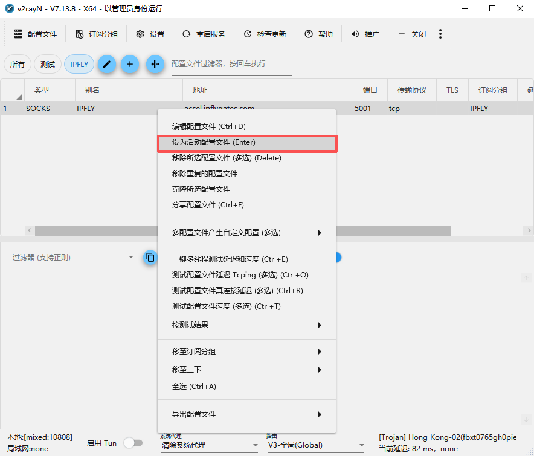The image size is (534, 456).
Task: Open the 系统代理 dropdown
Action: point(208,445)
